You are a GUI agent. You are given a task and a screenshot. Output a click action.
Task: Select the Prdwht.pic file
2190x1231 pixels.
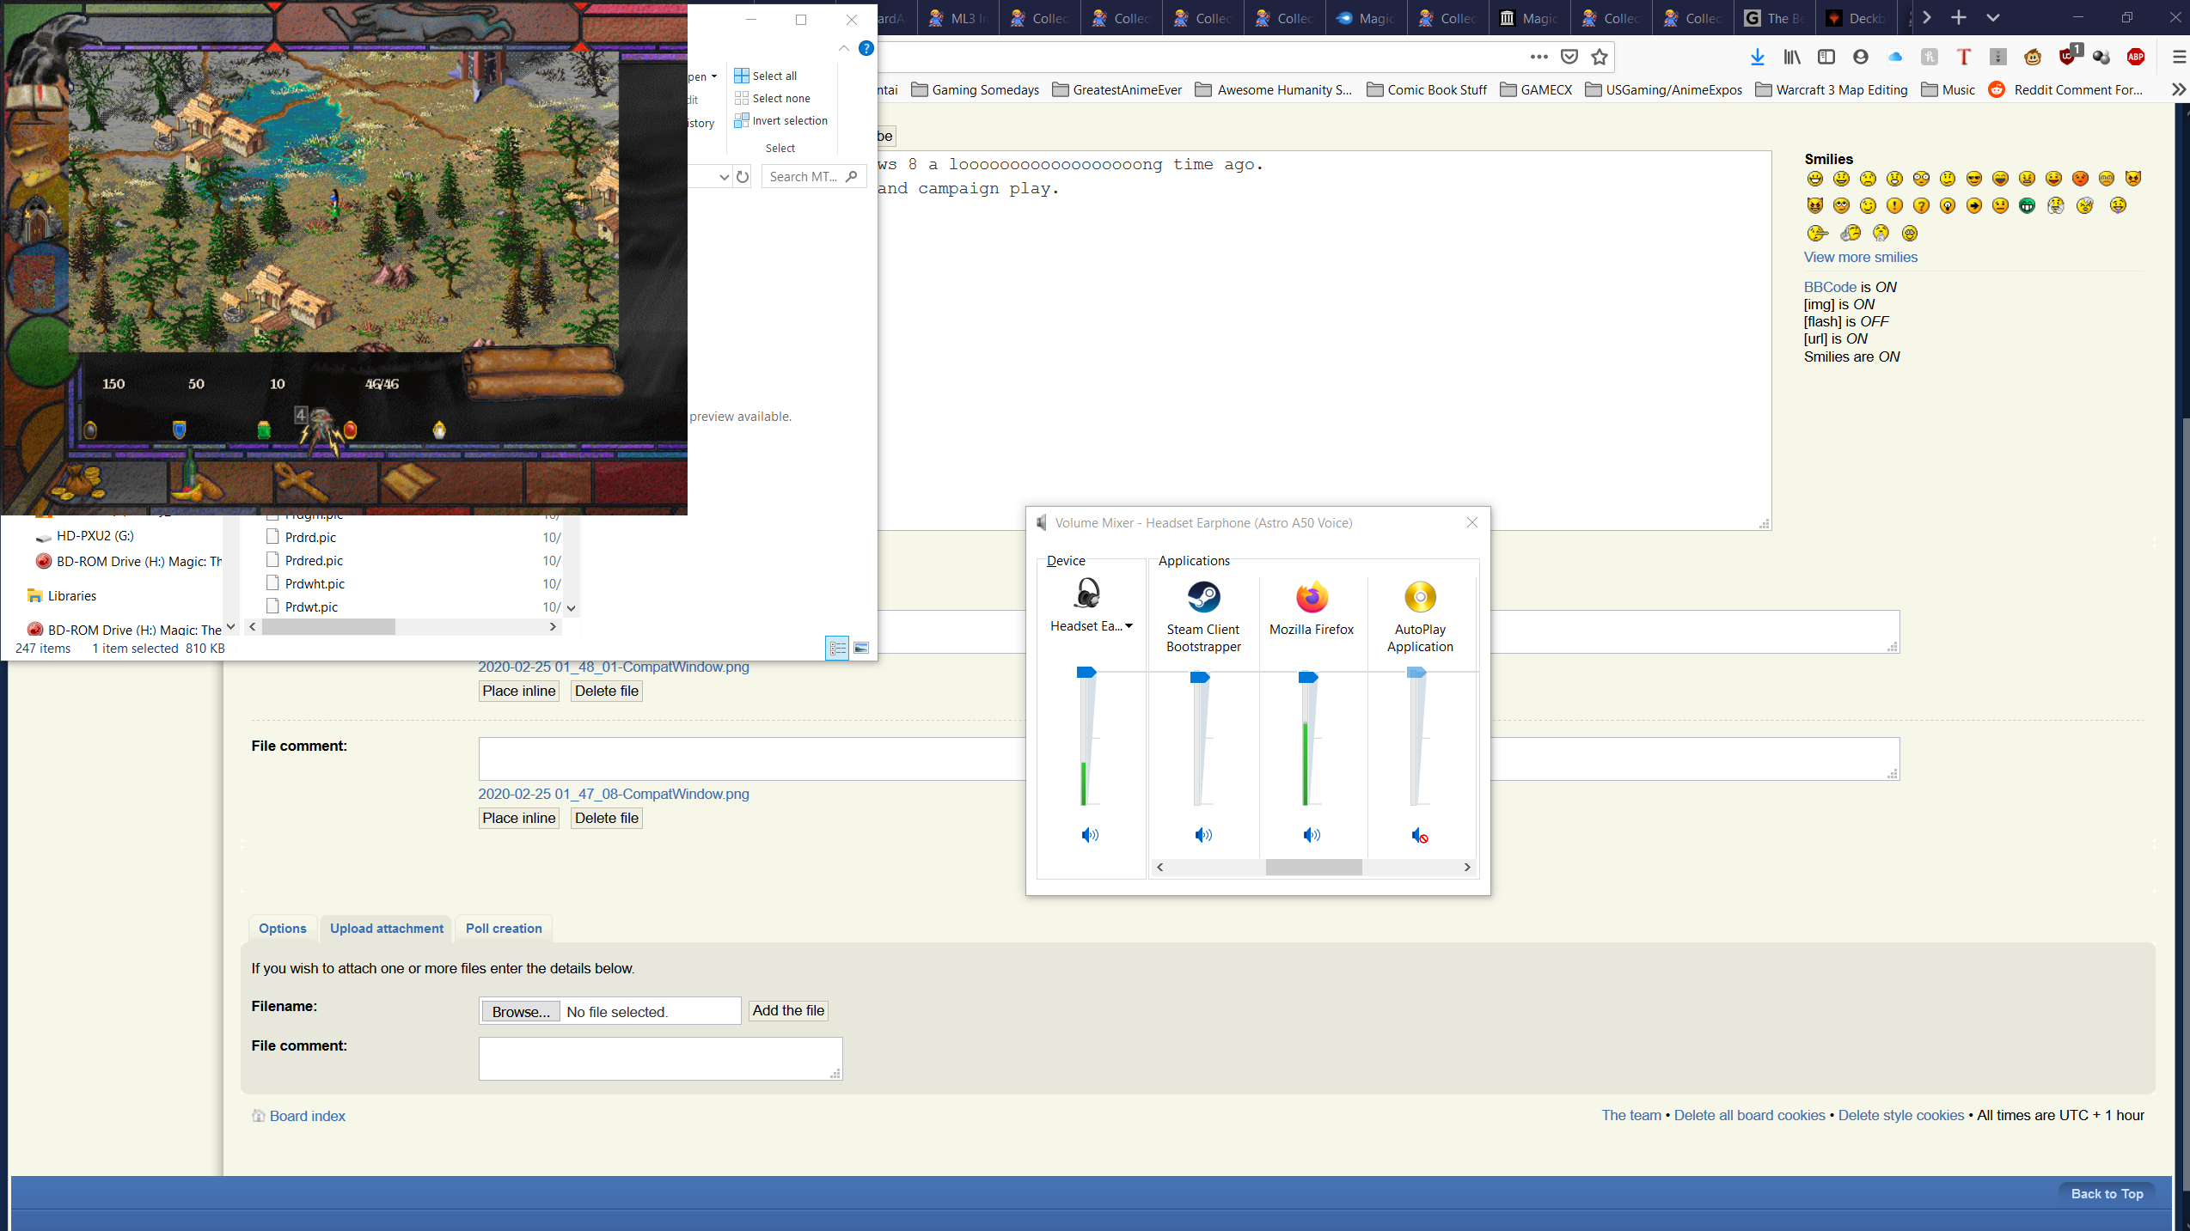coord(315,583)
